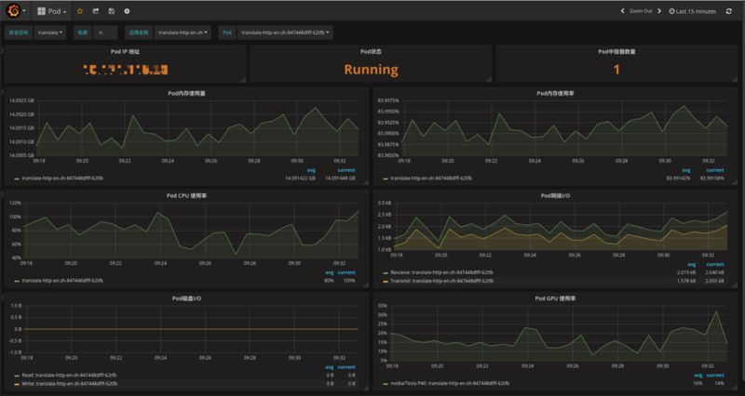Viewport: 745px width, 396px height.
Task: Click the Zoom Out time button
Action: [641, 11]
